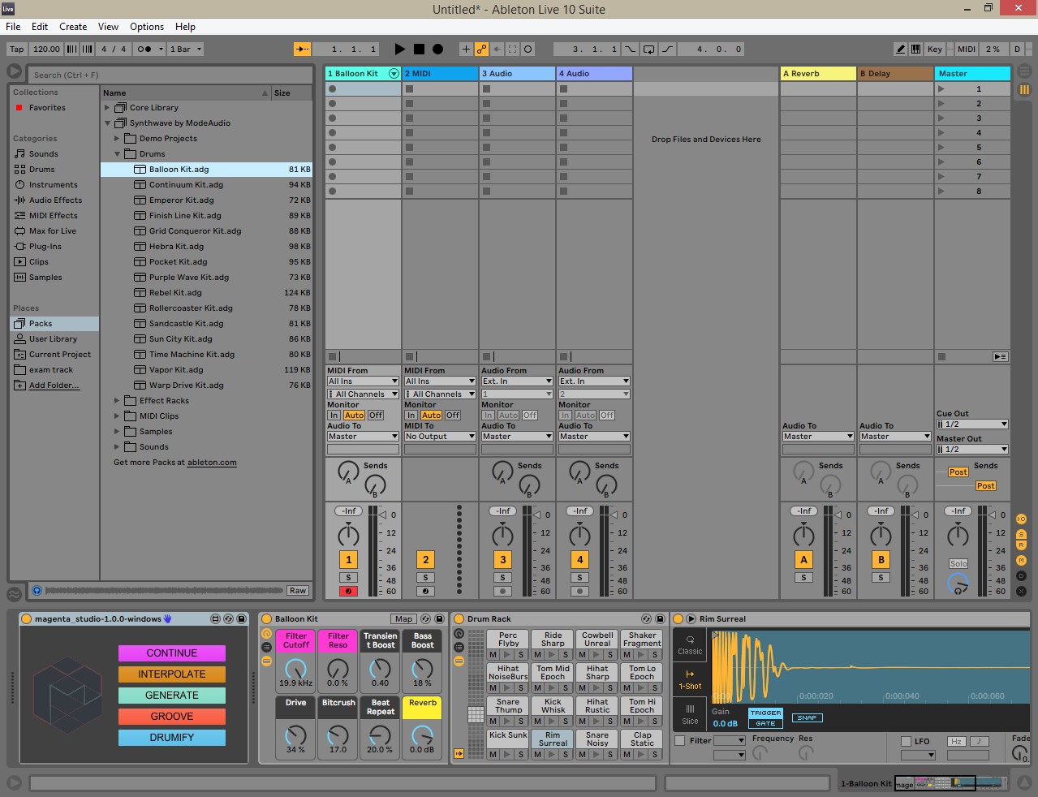Screen dimensions: 1038x797
Task: Click the Stop transport button
Action: 419,49
